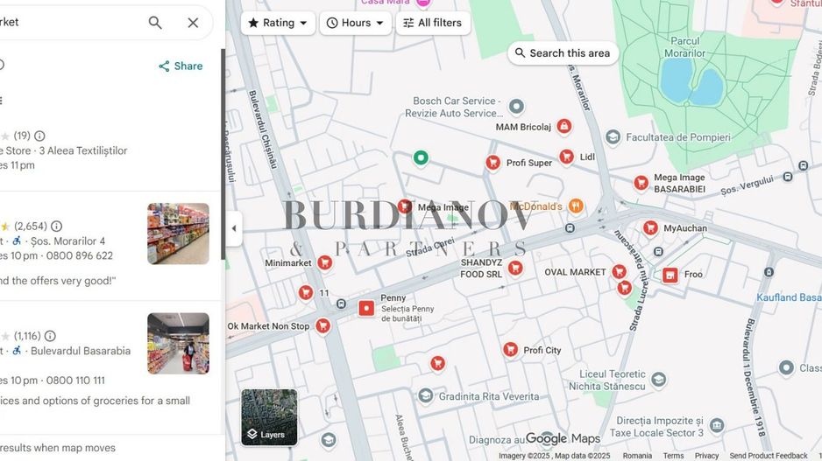Click Bosch Car Service marker
The height and width of the screenshot is (461, 822).
tap(516, 106)
